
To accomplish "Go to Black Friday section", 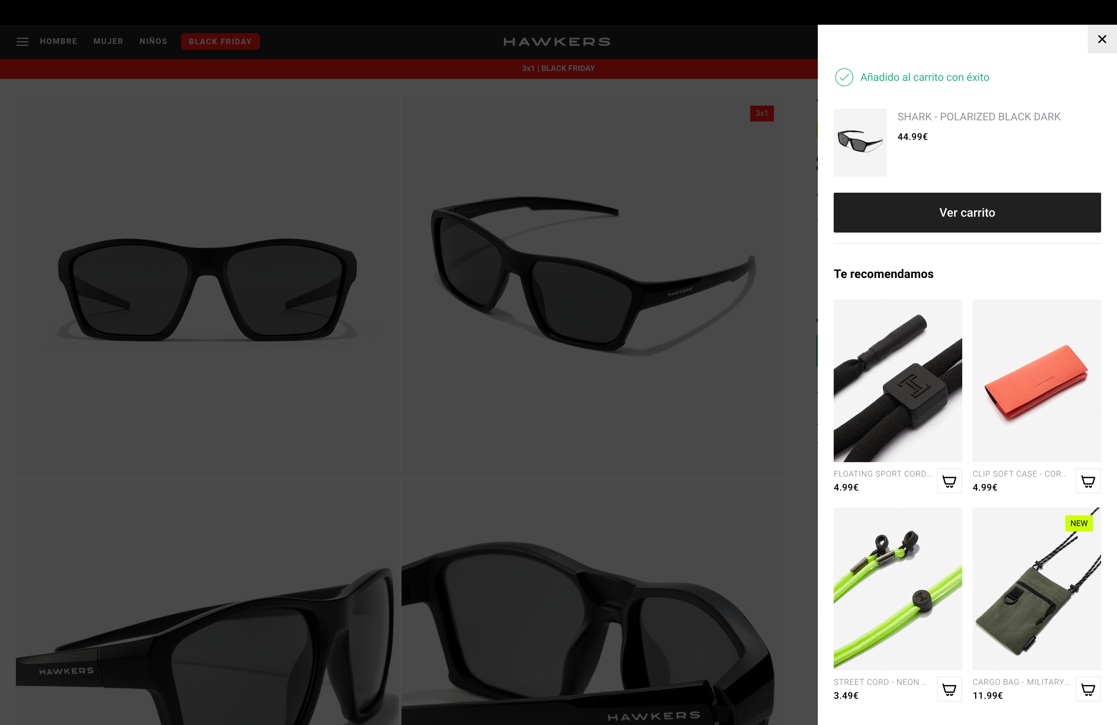I will pyautogui.click(x=220, y=41).
